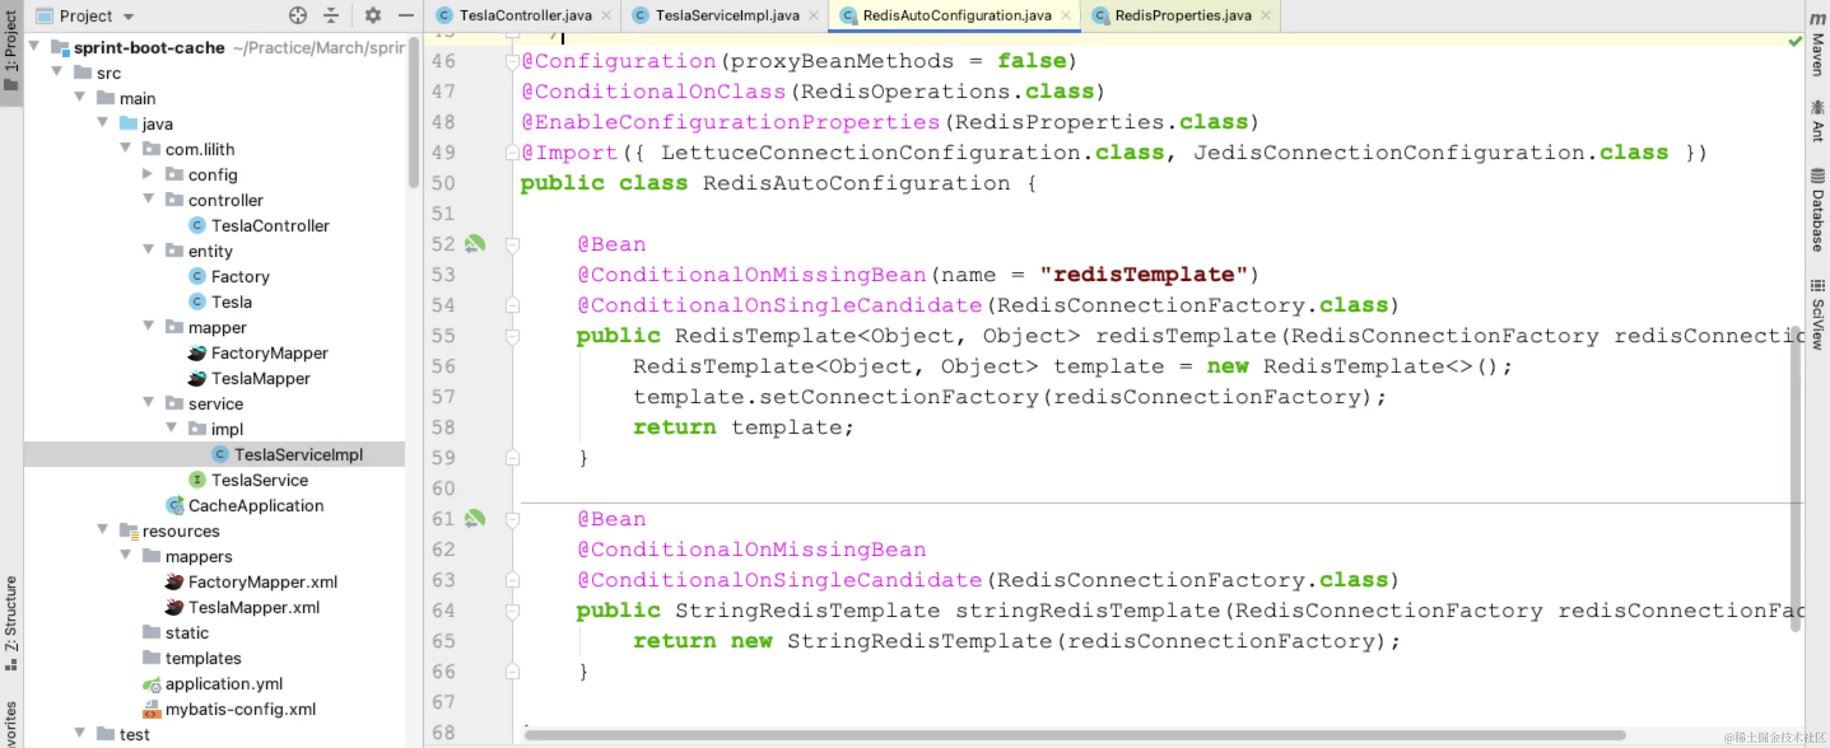Open the Ant tool window
Viewport: 1830px width, 748px height.
(x=1817, y=121)
